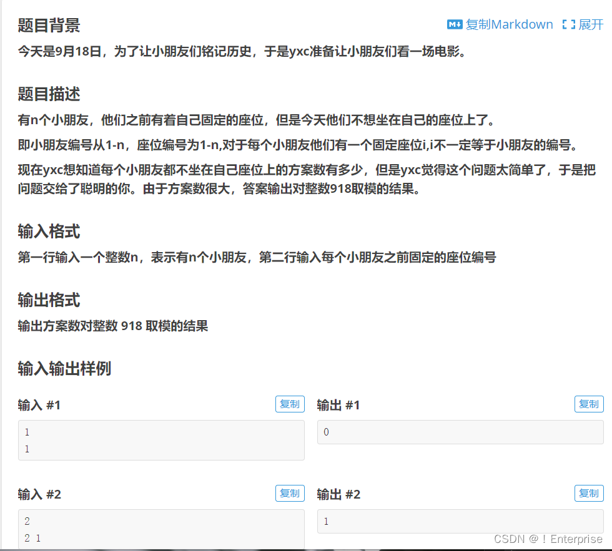Click the line starting 第一行输入一个整数n
This screenshot has height=551, width=612.
click(257, 257)
